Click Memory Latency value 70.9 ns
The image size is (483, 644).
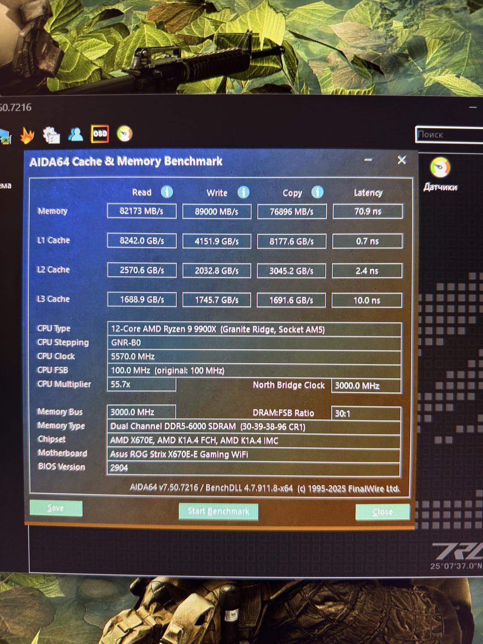pos(368,211)
